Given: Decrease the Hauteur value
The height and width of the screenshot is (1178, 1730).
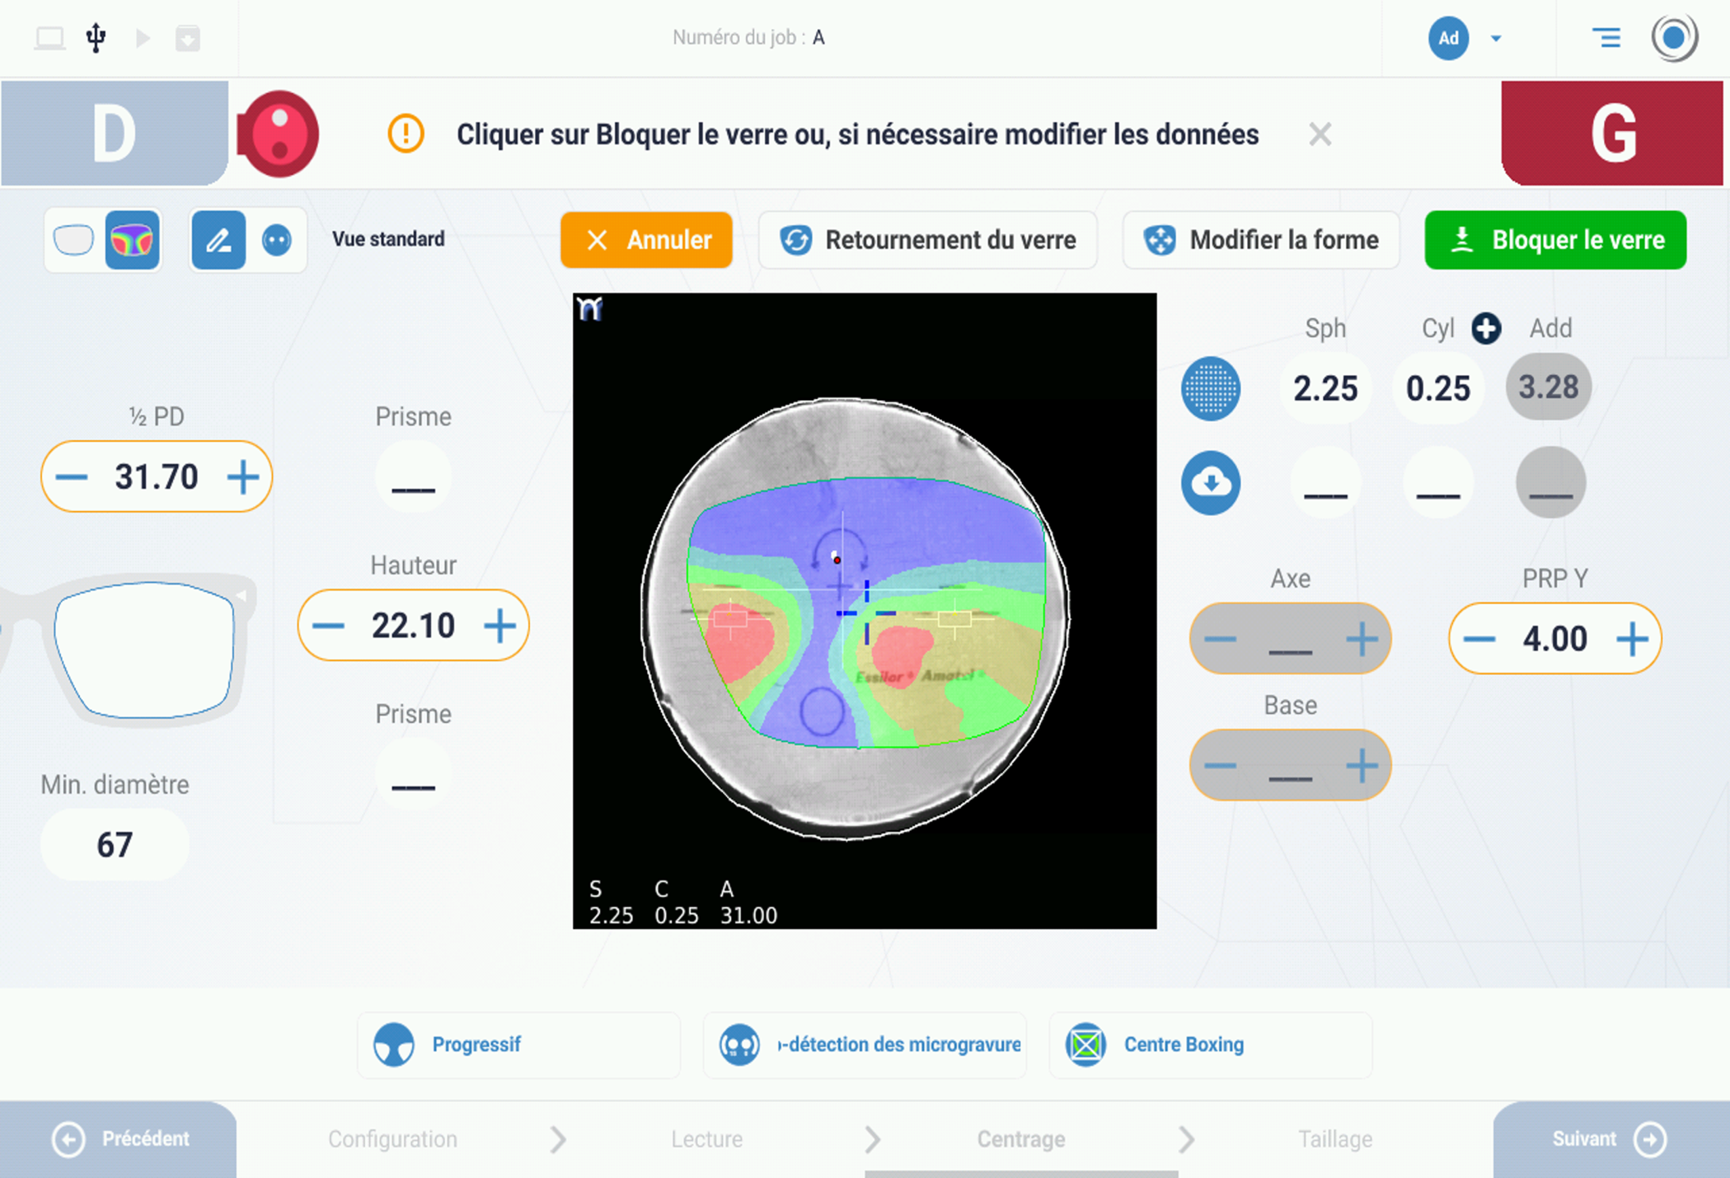Looking at the screenshot, I should coord(328,625).
